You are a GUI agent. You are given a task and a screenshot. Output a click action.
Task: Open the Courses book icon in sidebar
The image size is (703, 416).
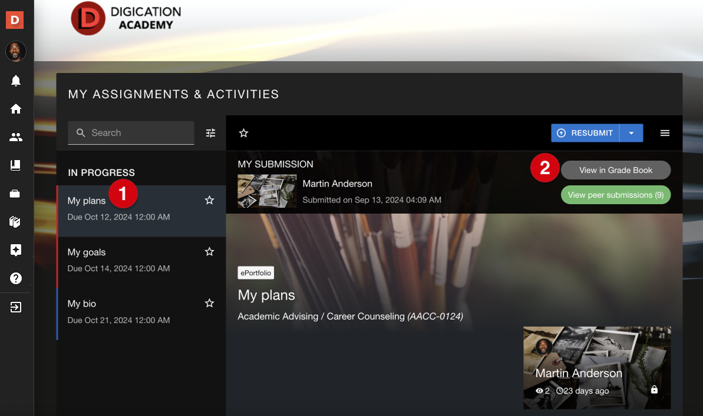tap(16, 165)
